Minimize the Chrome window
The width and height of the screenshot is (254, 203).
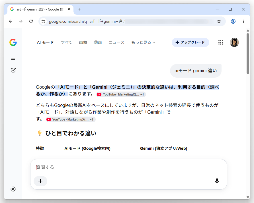(x=217, y=9)
